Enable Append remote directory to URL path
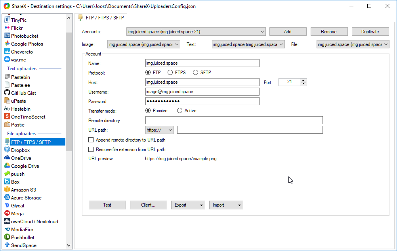 [91, 140]
